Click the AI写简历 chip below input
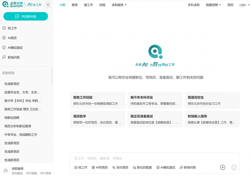Image resolution: width=251 pixels, height=176 pixels. [x=100, y=167]
